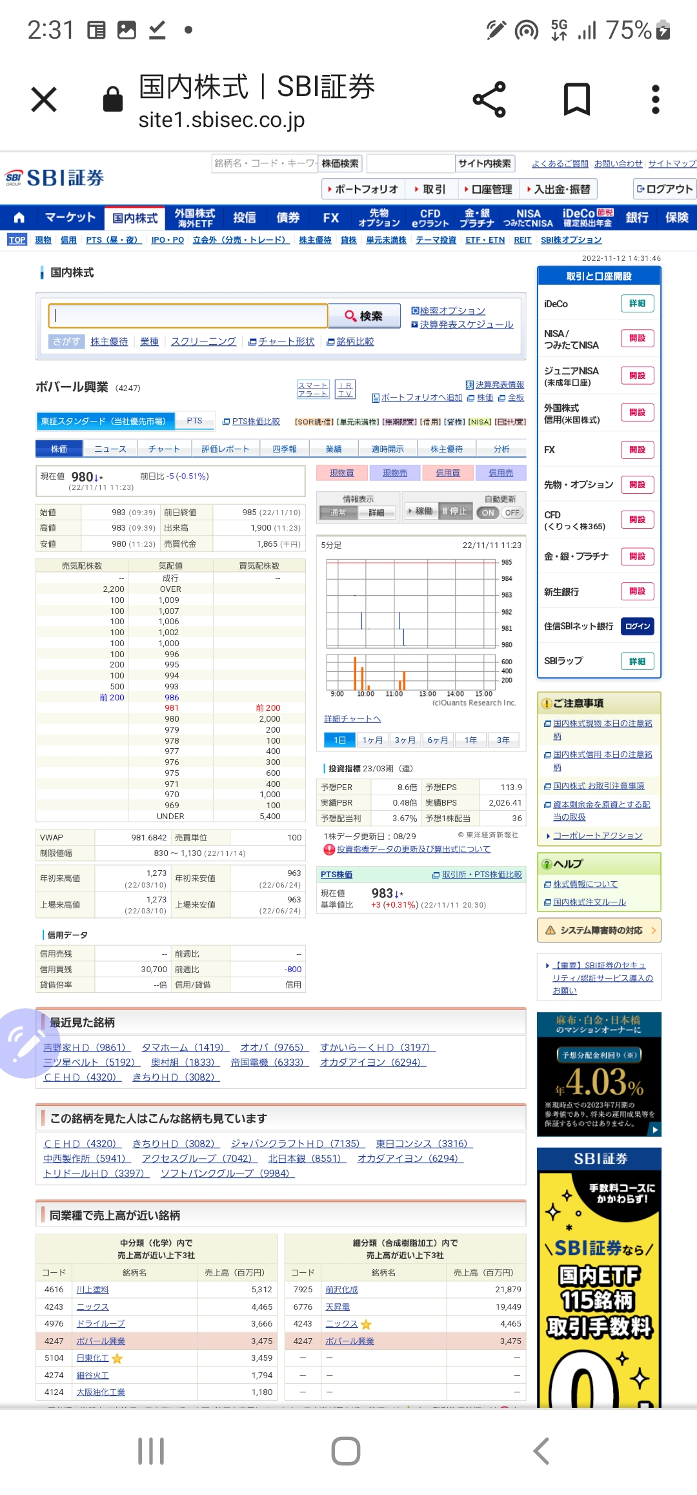Open 外国株式 海外ETF main tab
697x1495 pixels.
[x=195, y=218]
